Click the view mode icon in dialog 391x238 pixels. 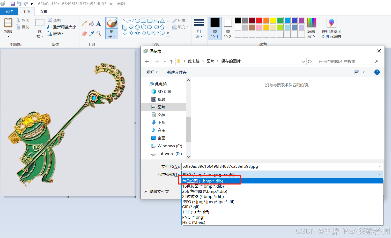click(357, 72)
